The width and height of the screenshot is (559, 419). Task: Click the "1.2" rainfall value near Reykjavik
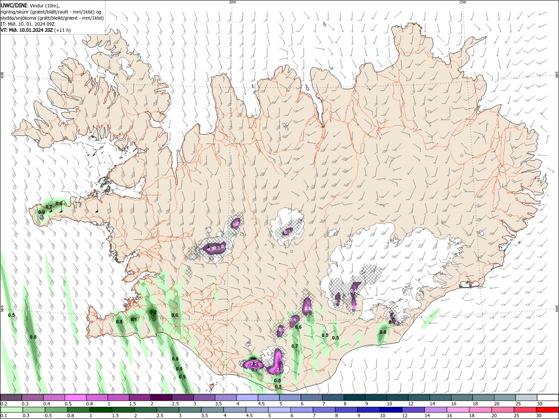point(153,312)
